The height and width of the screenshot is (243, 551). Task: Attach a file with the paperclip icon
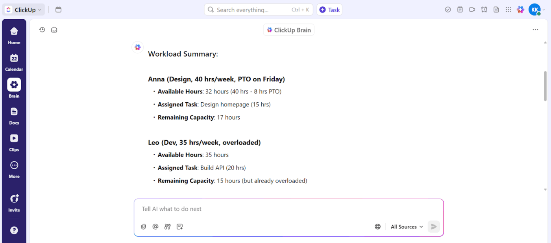(x=143, y=226)
